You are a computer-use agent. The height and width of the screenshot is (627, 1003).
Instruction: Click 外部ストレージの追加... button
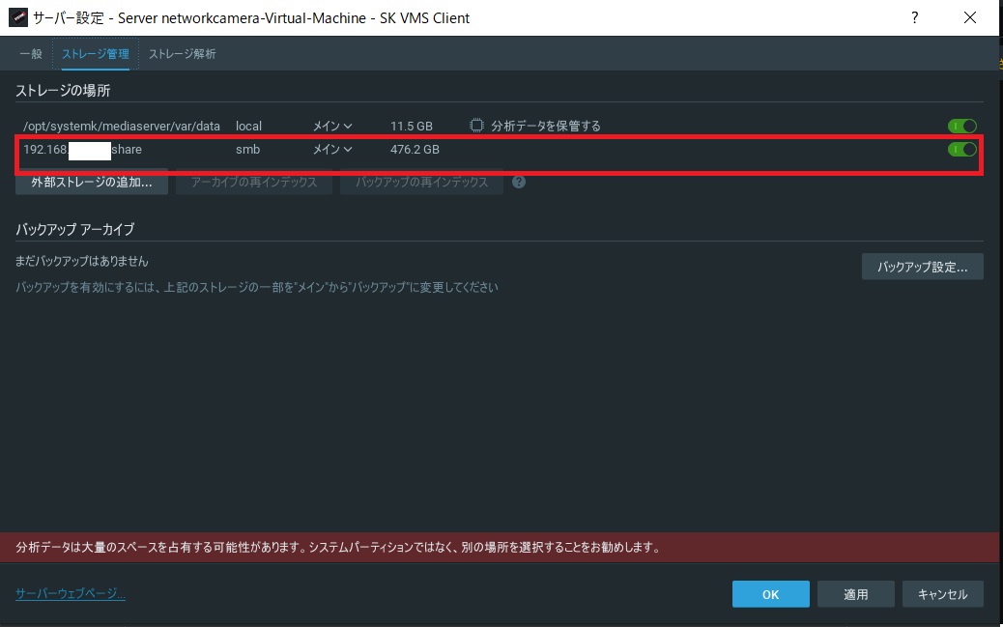coord(92,183)
